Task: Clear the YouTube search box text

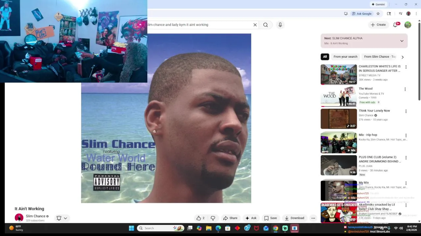Action: 255,25
